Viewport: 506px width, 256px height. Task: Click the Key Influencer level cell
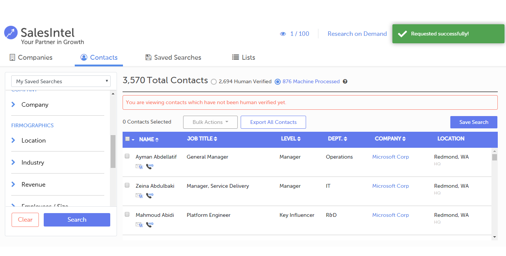(297, 215)
